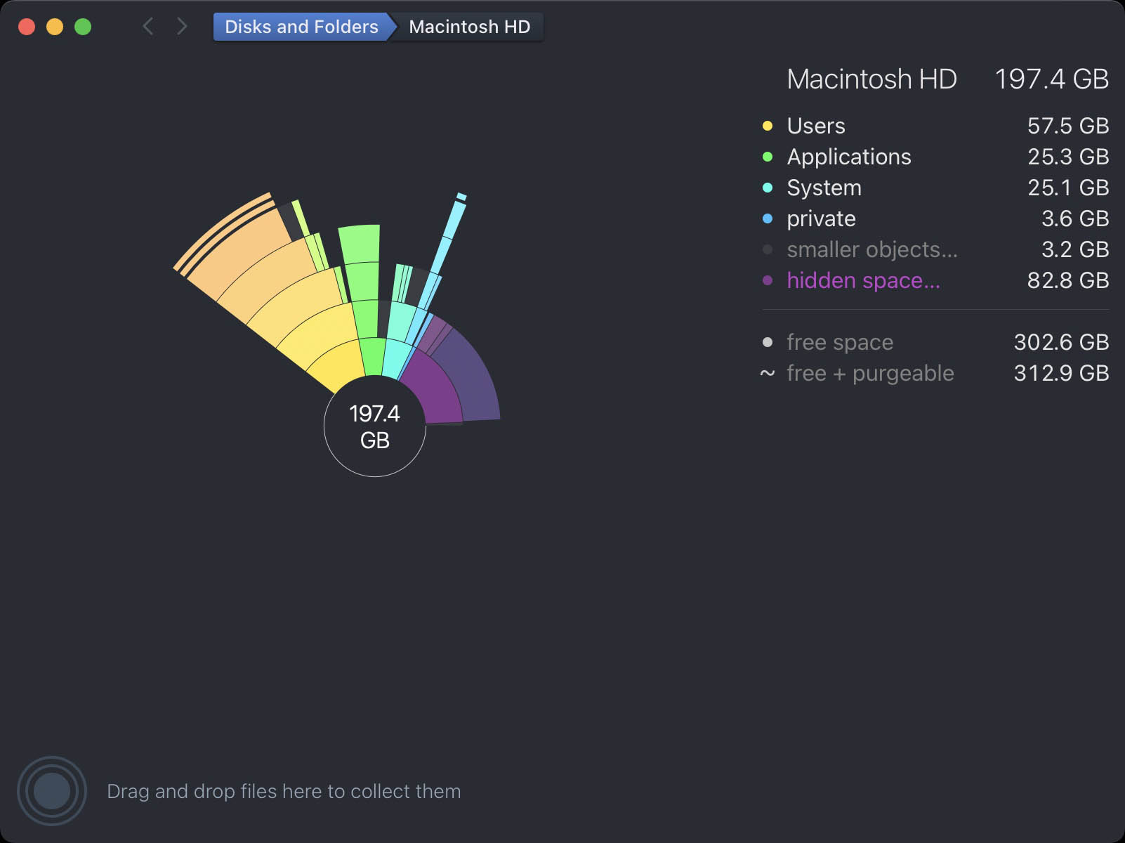Image resolution: width=1125 pixels, height=843 pixels.
Task: Click the cyan System color dot
Action: [768, 188]
